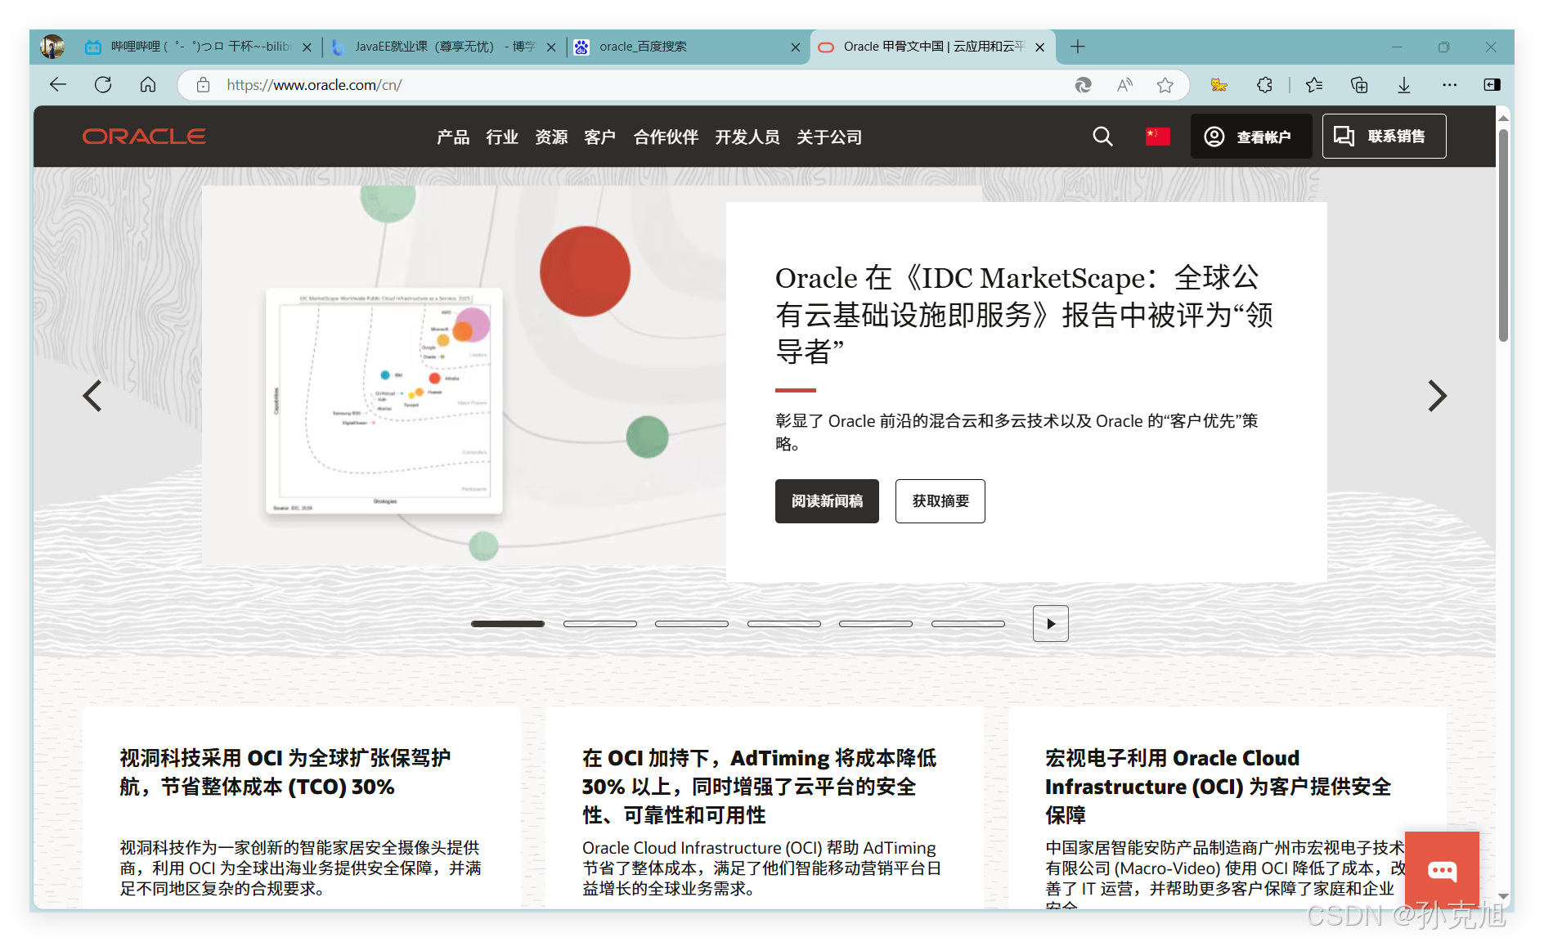Close the bilibili tab
This screenshot has height=942, width=1544.
[307, 47]
